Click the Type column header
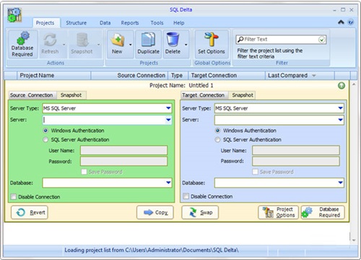The height and width of the screenshot is (260, 361). [178, 76]
